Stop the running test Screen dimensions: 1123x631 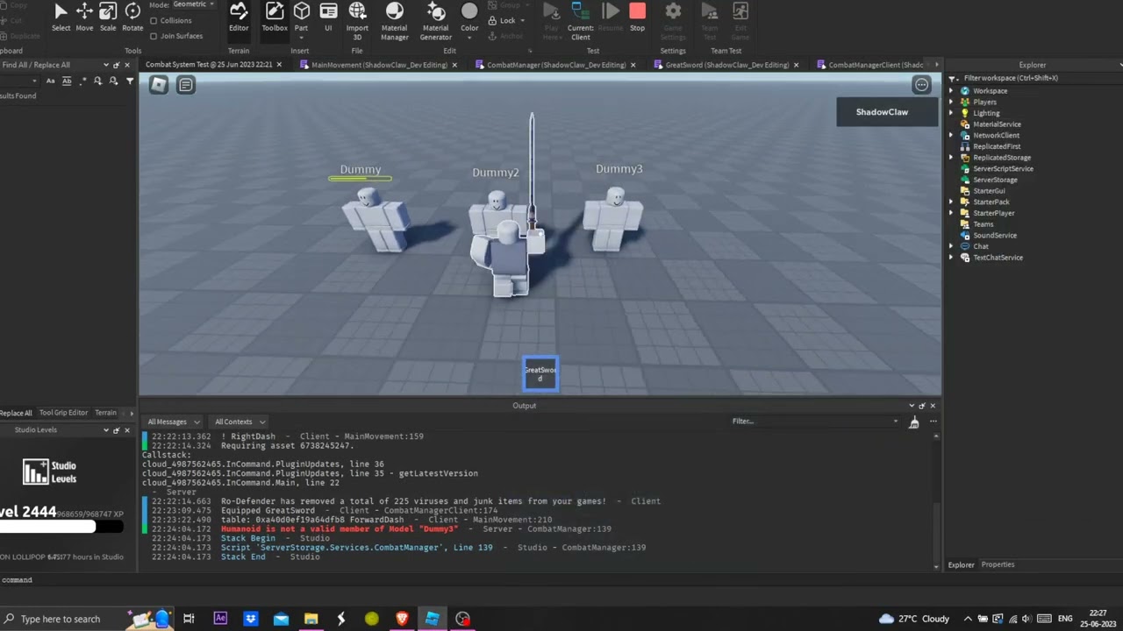[637, 17]
